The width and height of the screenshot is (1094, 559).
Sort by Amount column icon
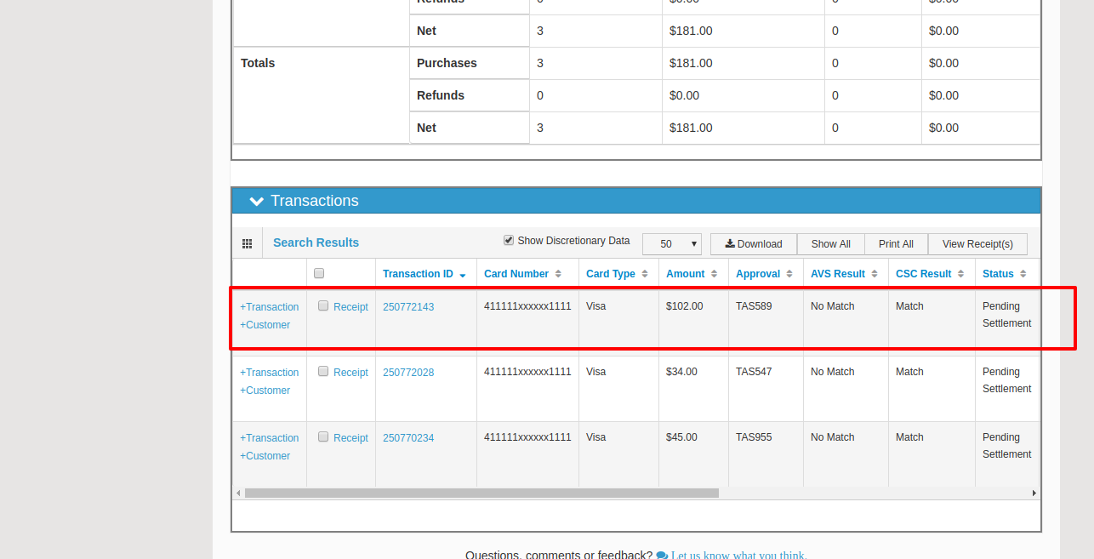tap(715, 274)
